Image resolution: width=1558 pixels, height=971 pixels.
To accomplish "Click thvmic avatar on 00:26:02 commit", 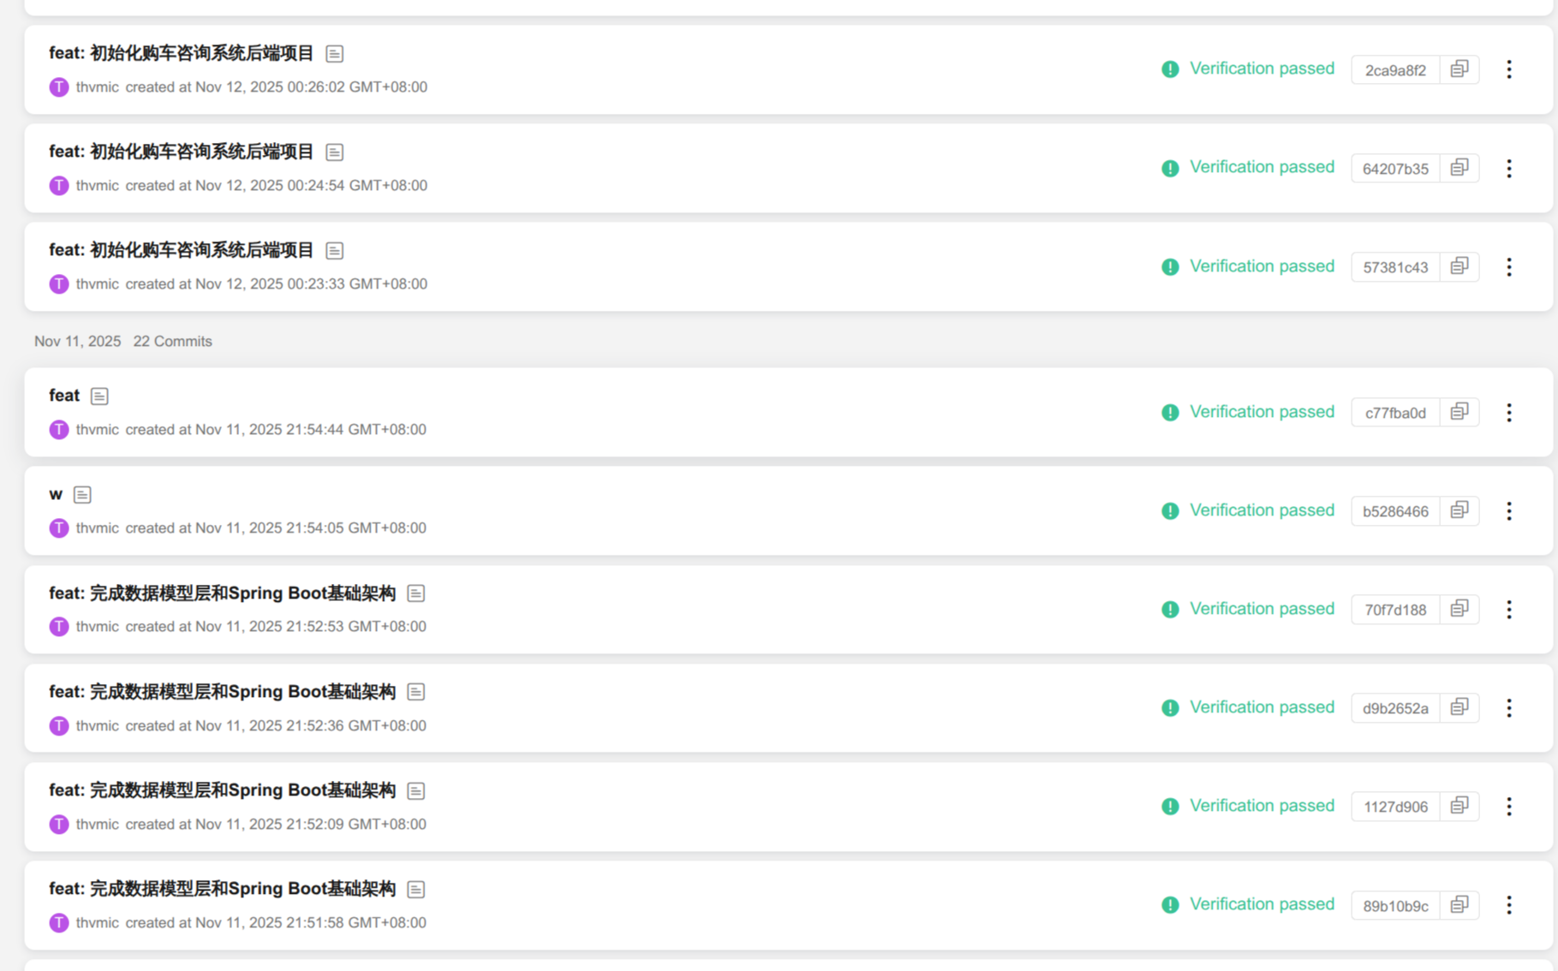I will [x=59, y=87].
